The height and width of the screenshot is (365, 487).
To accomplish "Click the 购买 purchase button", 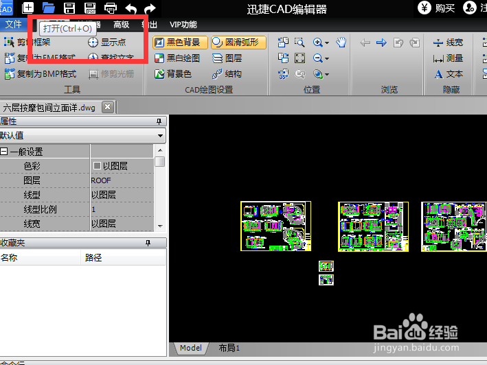I will [x=436, y=8].
